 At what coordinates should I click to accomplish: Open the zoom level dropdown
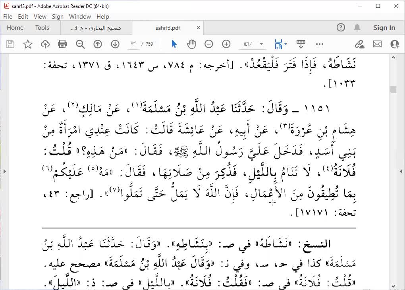(x=261, y=44)
